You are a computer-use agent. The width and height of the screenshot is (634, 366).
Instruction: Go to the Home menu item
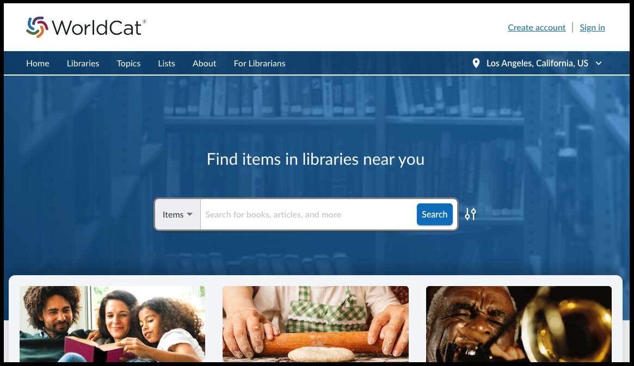38,64
